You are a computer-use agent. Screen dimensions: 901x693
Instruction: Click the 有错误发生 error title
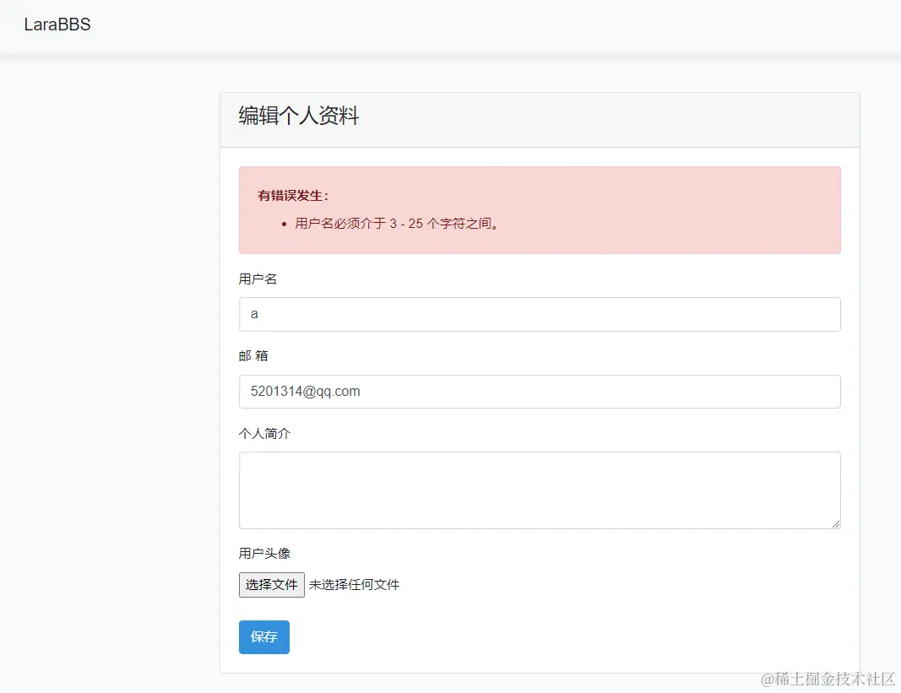point(293,196)
